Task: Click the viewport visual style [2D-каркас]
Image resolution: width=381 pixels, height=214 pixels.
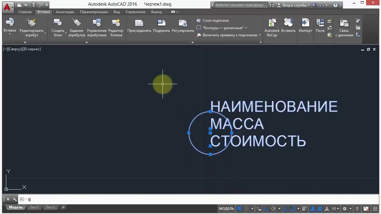Action: pos(31,49)
